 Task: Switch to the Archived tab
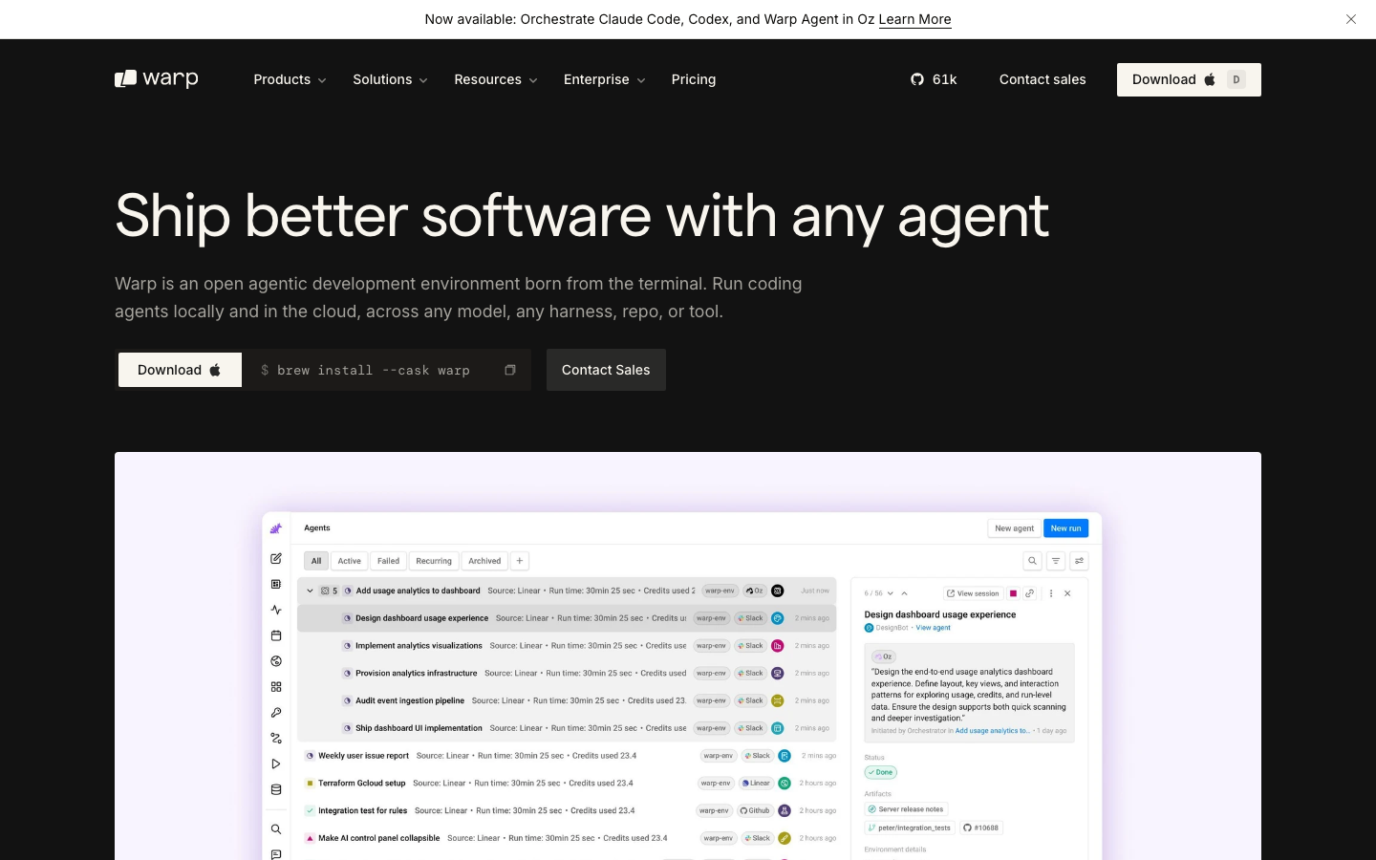point(484,561)
